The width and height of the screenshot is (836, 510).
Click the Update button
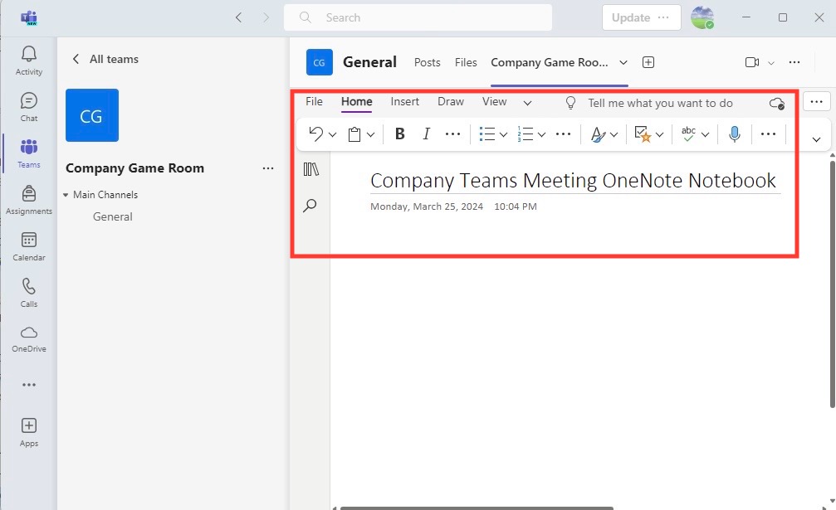tap(642, 17)
